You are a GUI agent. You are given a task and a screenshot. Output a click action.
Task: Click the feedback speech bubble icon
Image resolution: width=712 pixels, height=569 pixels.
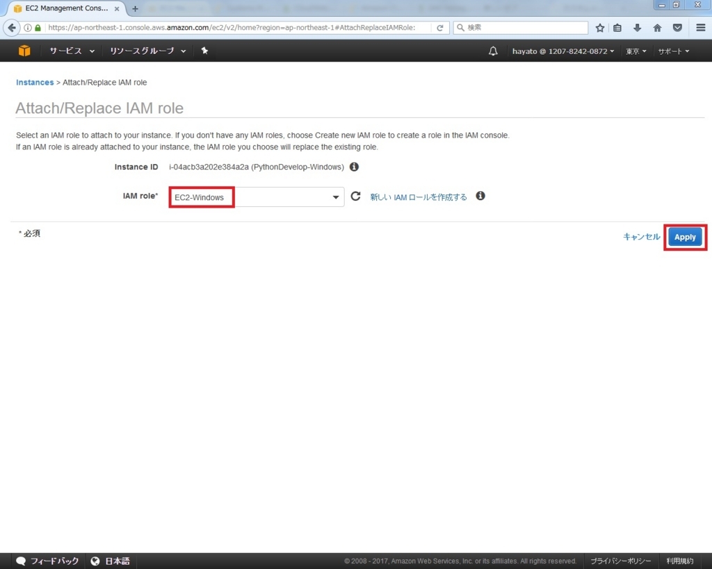(x=21, y=561)
